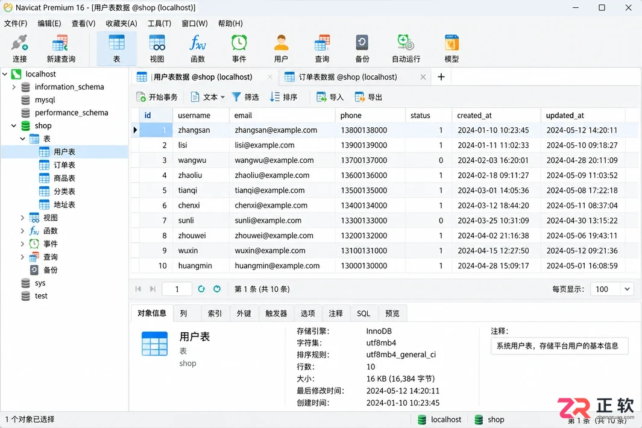The image size is (642, 428).
Task: Expand the information_schema database node
Action: [14, 87]
